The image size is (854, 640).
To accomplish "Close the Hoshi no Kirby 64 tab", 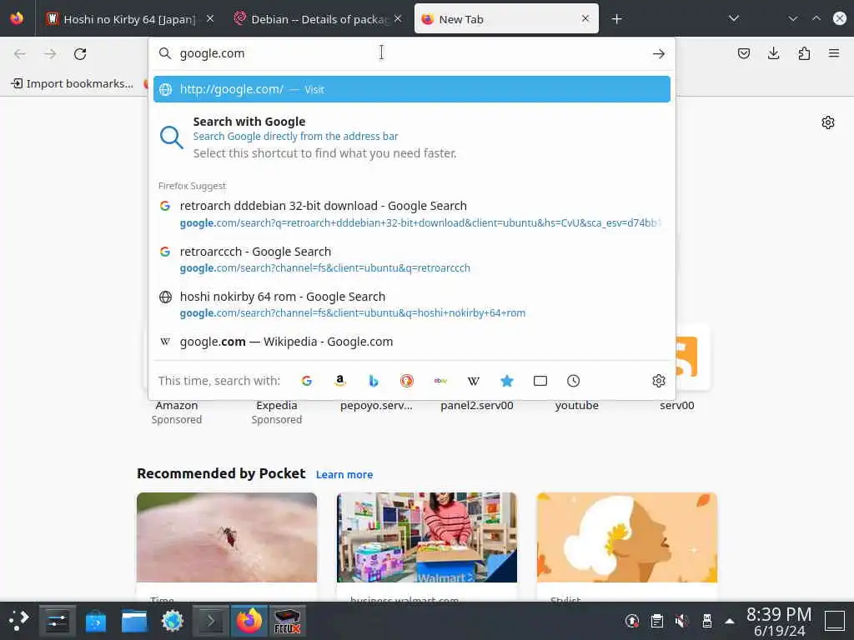I will pyautogui.click(x=209, y=18).
